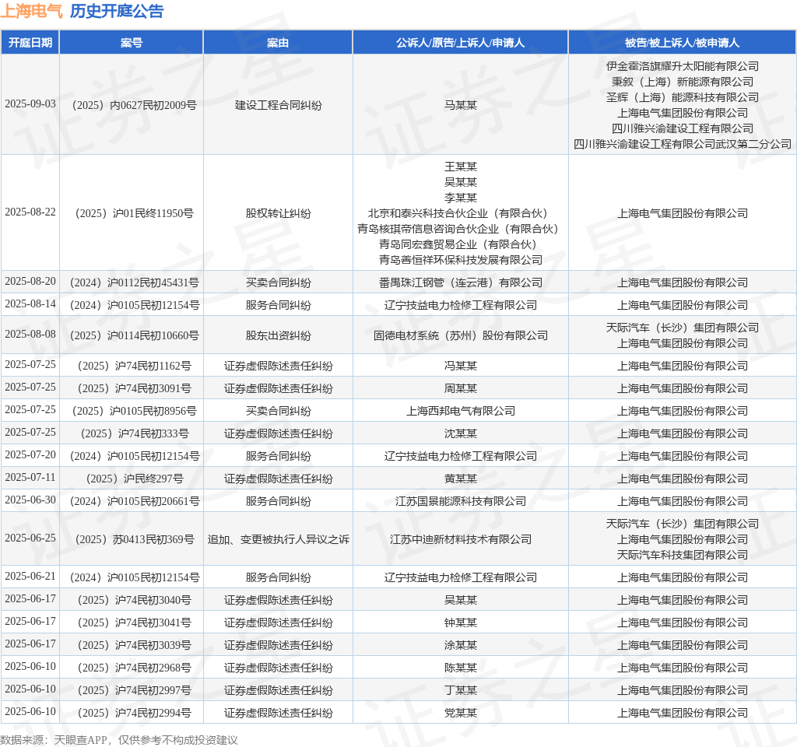Viewport: 797px width, 747px height.
Task: Click the date 2025-06-21
Action: click(x=30, y=577)
